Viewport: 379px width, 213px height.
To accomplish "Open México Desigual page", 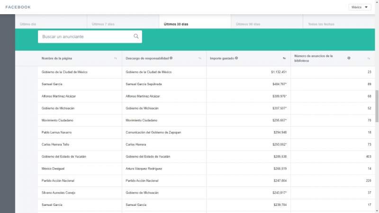I will point(53,169).
